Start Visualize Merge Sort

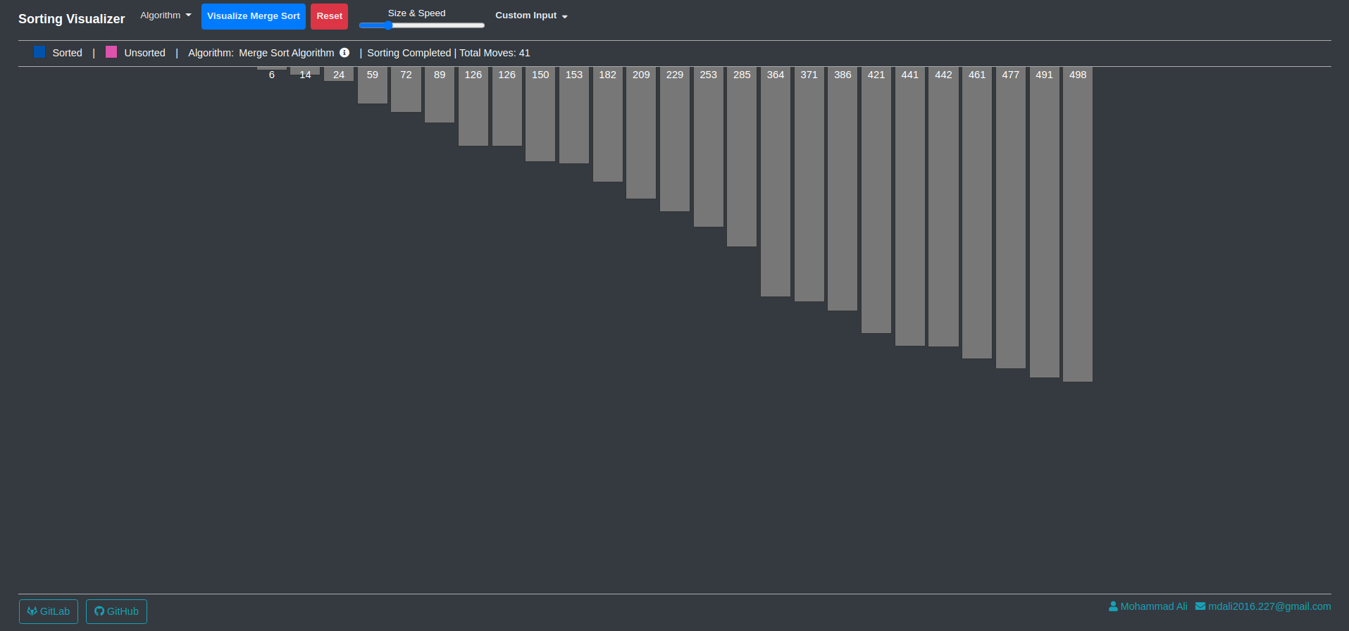tap(254, 16)
